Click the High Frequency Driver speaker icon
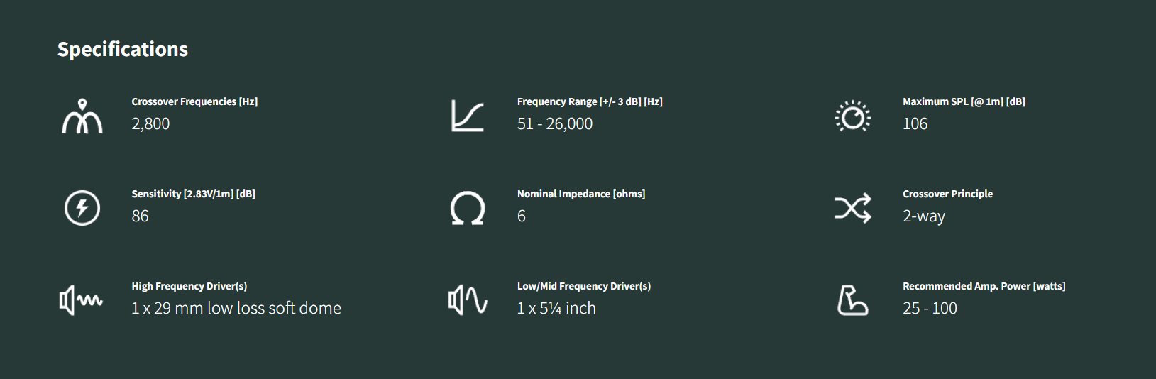 tap(81, 300)
